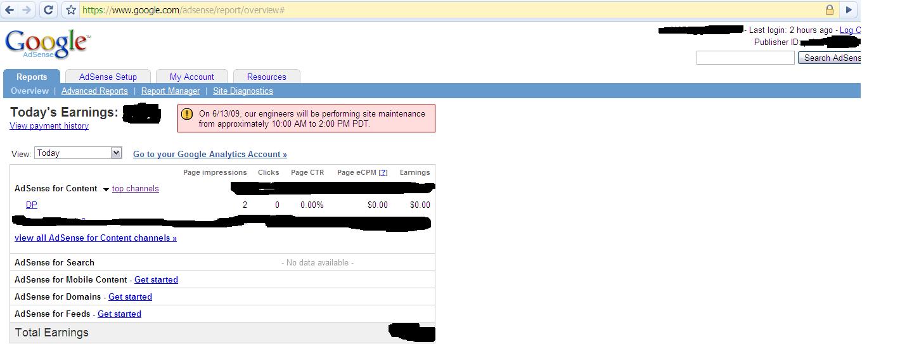Click the browser address bar URL

click(x=183, y=10)
